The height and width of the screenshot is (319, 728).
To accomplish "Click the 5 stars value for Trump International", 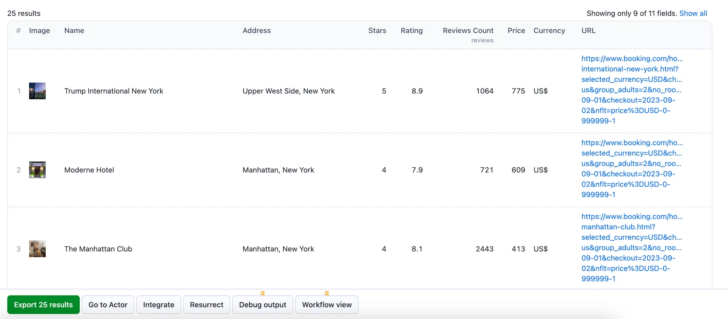I will [x=384, y=91].
